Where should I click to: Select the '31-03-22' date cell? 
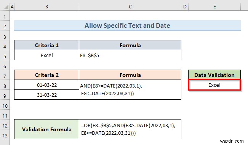coord(46,95)
